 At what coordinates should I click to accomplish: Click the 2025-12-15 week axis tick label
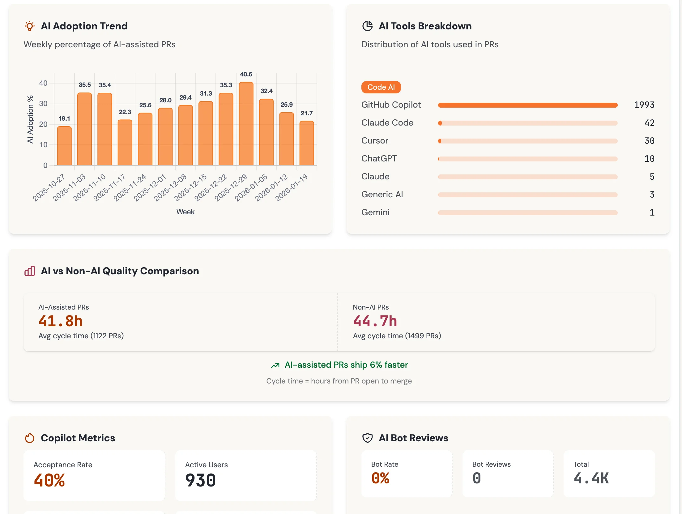pos(190,187)
